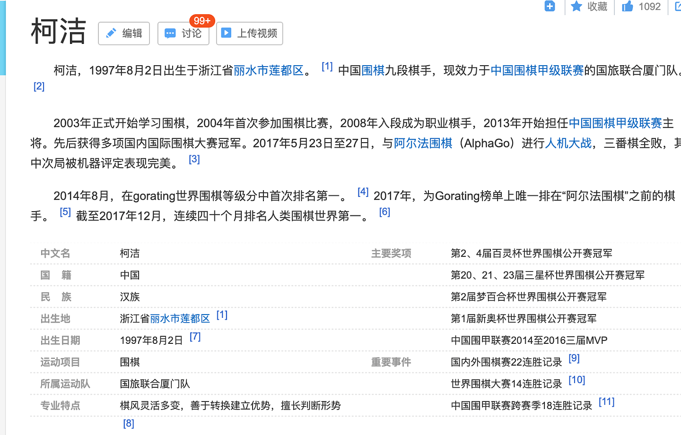
Task: Click the 99+ notification badge
Action: pos(202,21)
